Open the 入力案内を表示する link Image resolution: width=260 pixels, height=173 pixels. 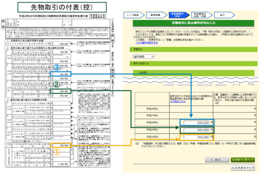146,43
